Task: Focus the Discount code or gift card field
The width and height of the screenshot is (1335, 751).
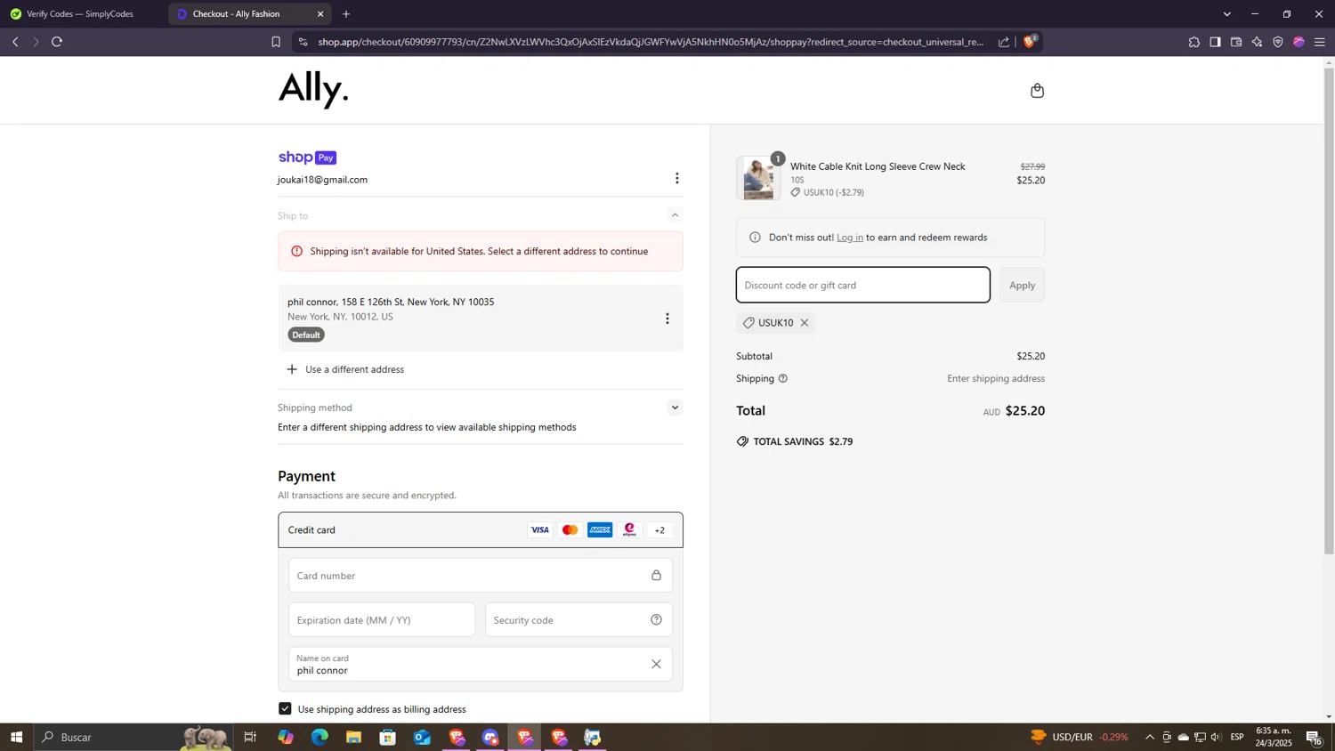Action: pyautogui.click(x=863, y=285)
